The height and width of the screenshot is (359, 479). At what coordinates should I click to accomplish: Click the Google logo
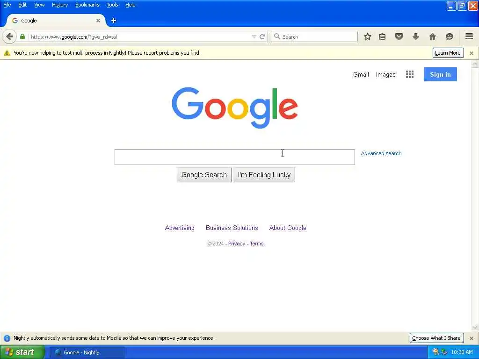pos(235,108)
